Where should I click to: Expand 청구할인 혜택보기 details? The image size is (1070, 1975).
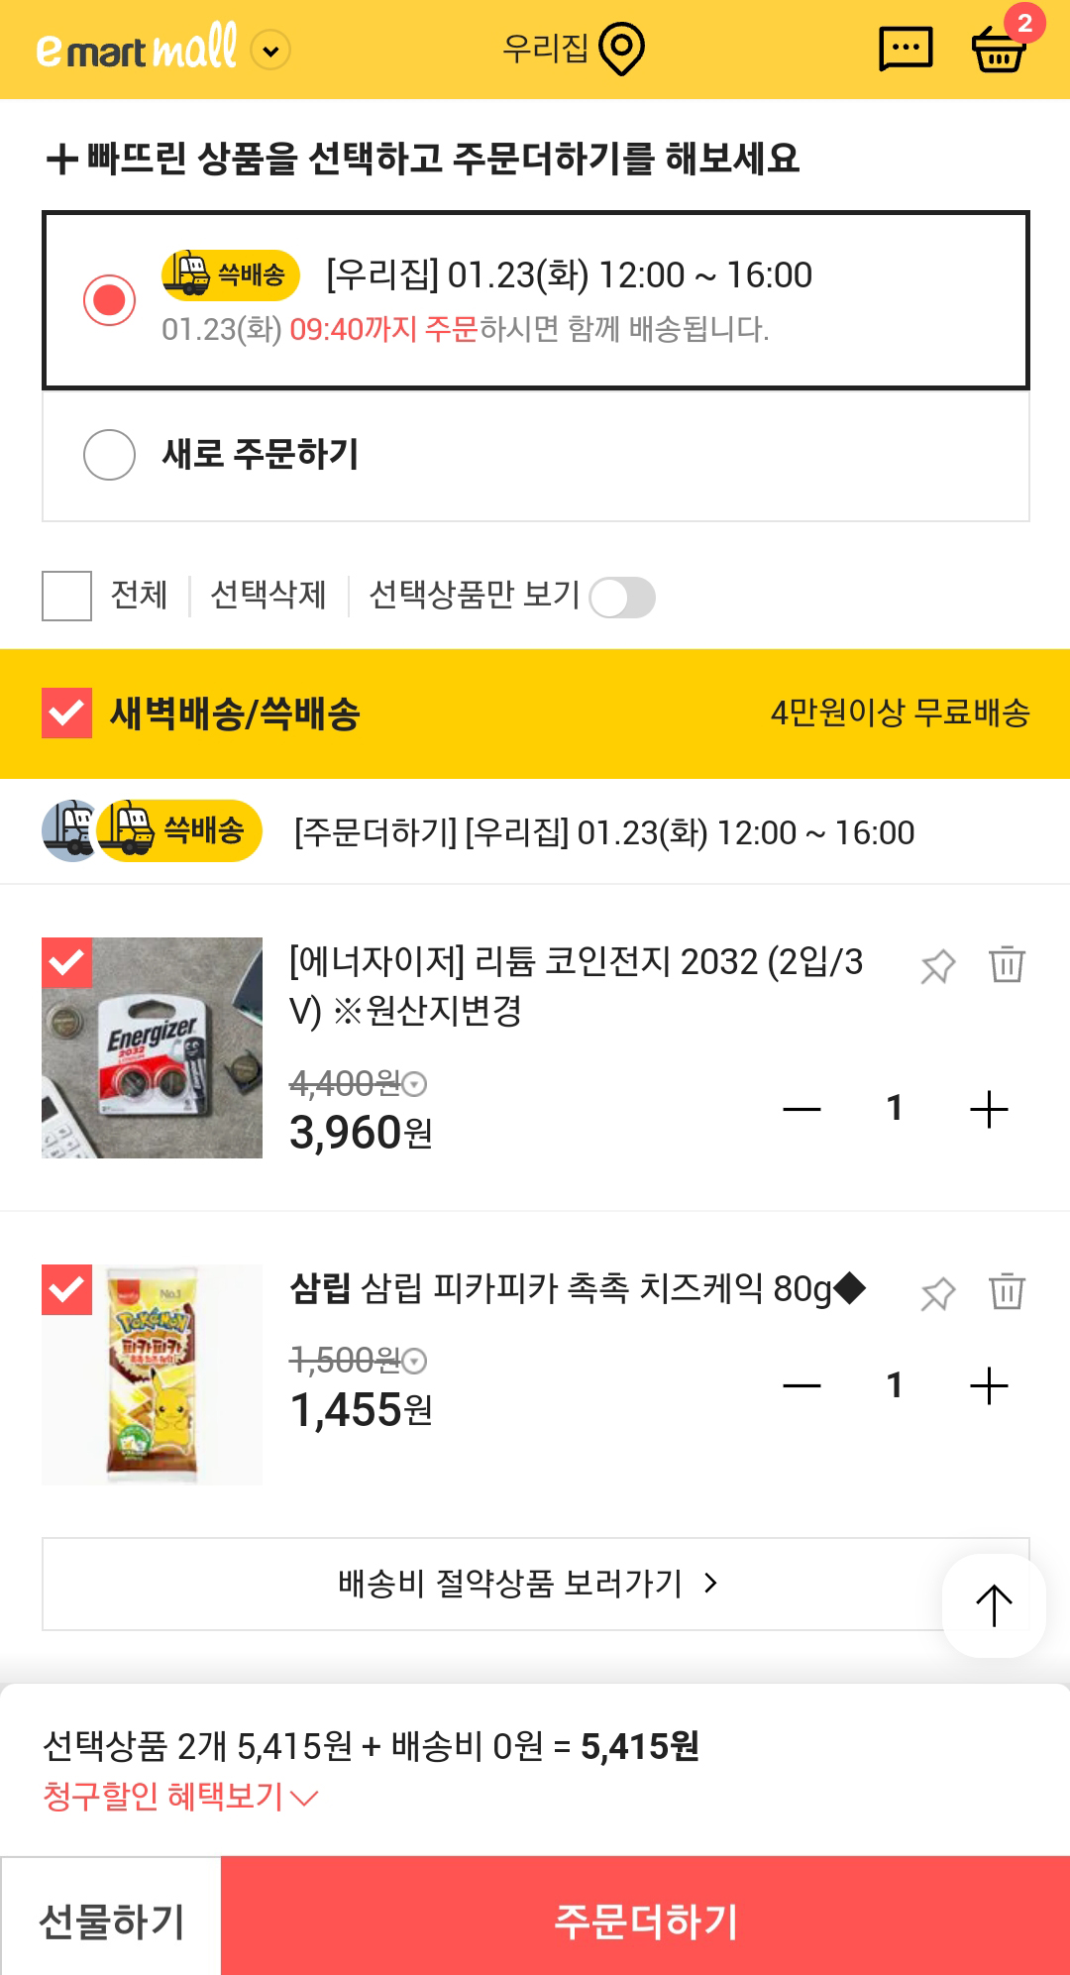point(179,1796)
